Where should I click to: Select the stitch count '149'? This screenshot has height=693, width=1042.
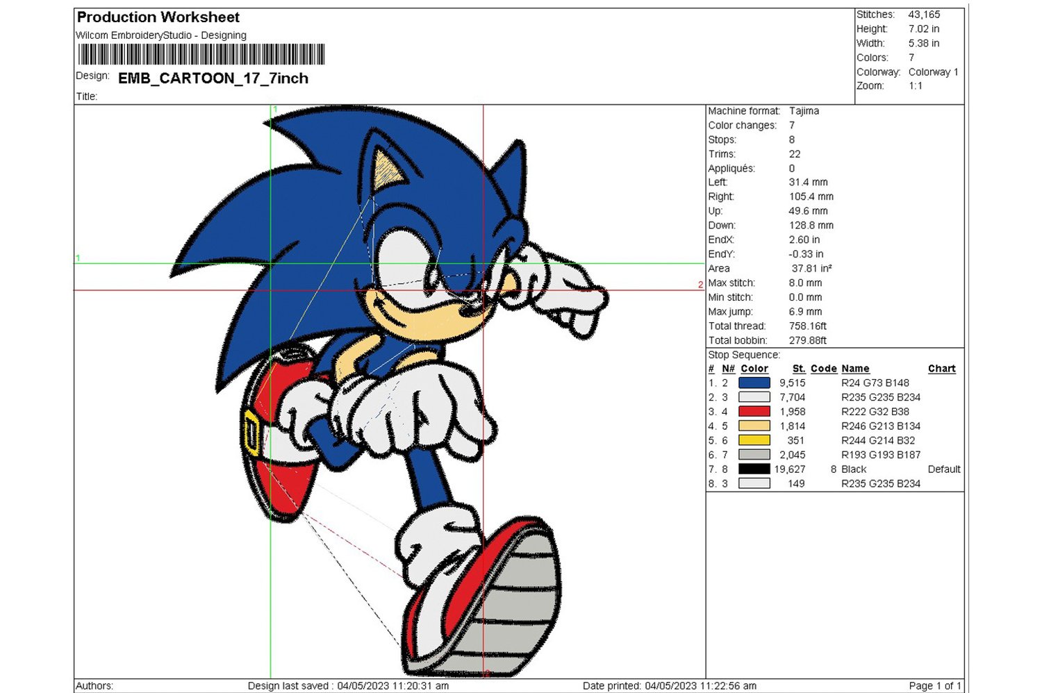(796, 484)
